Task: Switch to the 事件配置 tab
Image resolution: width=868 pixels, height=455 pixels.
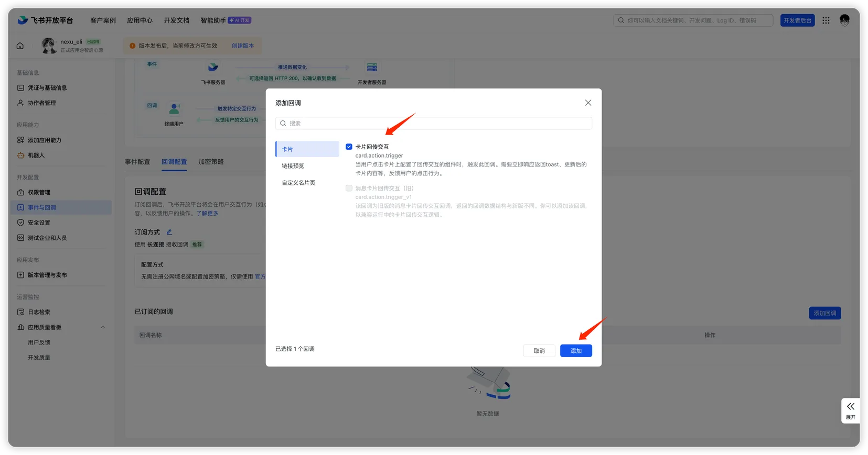Action: [137, 162]
